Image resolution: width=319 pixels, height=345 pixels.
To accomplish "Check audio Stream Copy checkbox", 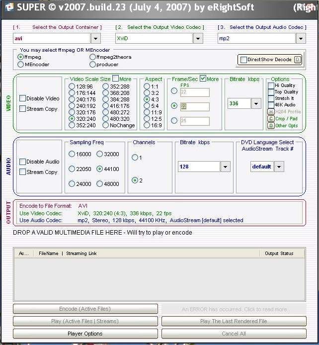I will pos(22,172).
